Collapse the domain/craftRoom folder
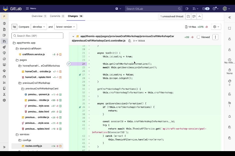 (28, 48)
